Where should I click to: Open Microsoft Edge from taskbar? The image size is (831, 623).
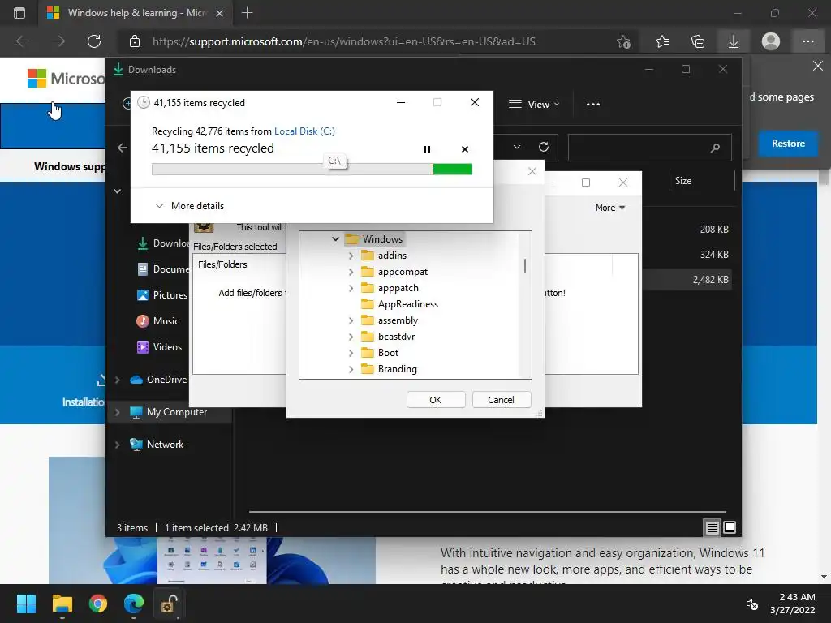[134, 604]
